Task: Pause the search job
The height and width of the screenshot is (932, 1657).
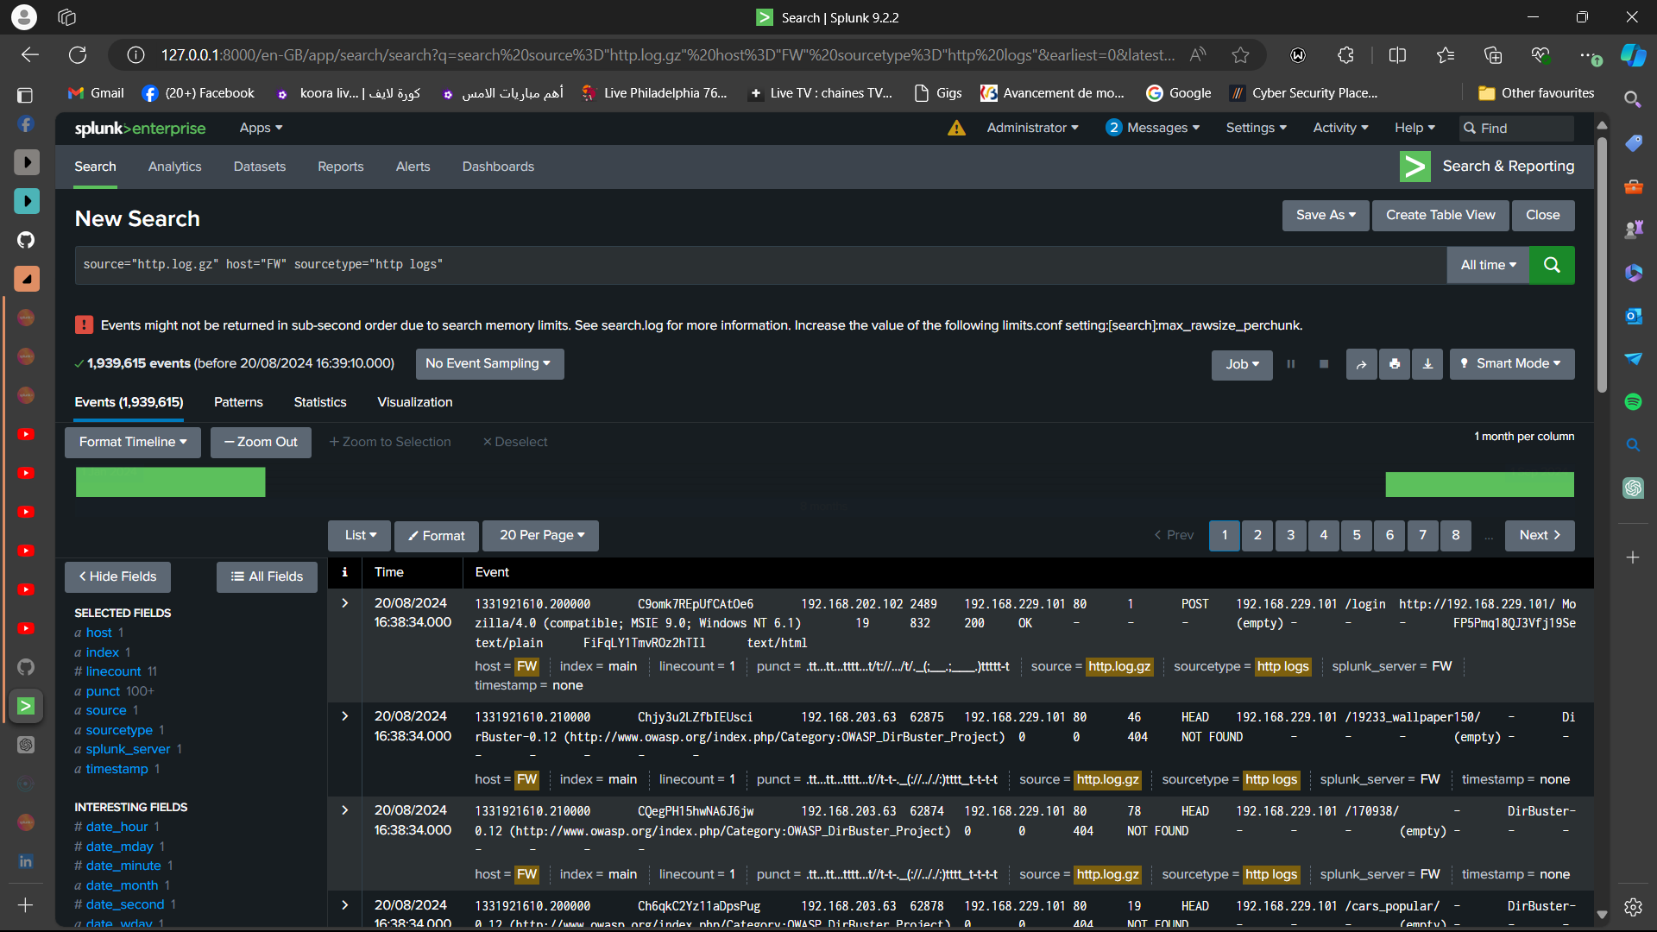Action: pos(1291,364)
